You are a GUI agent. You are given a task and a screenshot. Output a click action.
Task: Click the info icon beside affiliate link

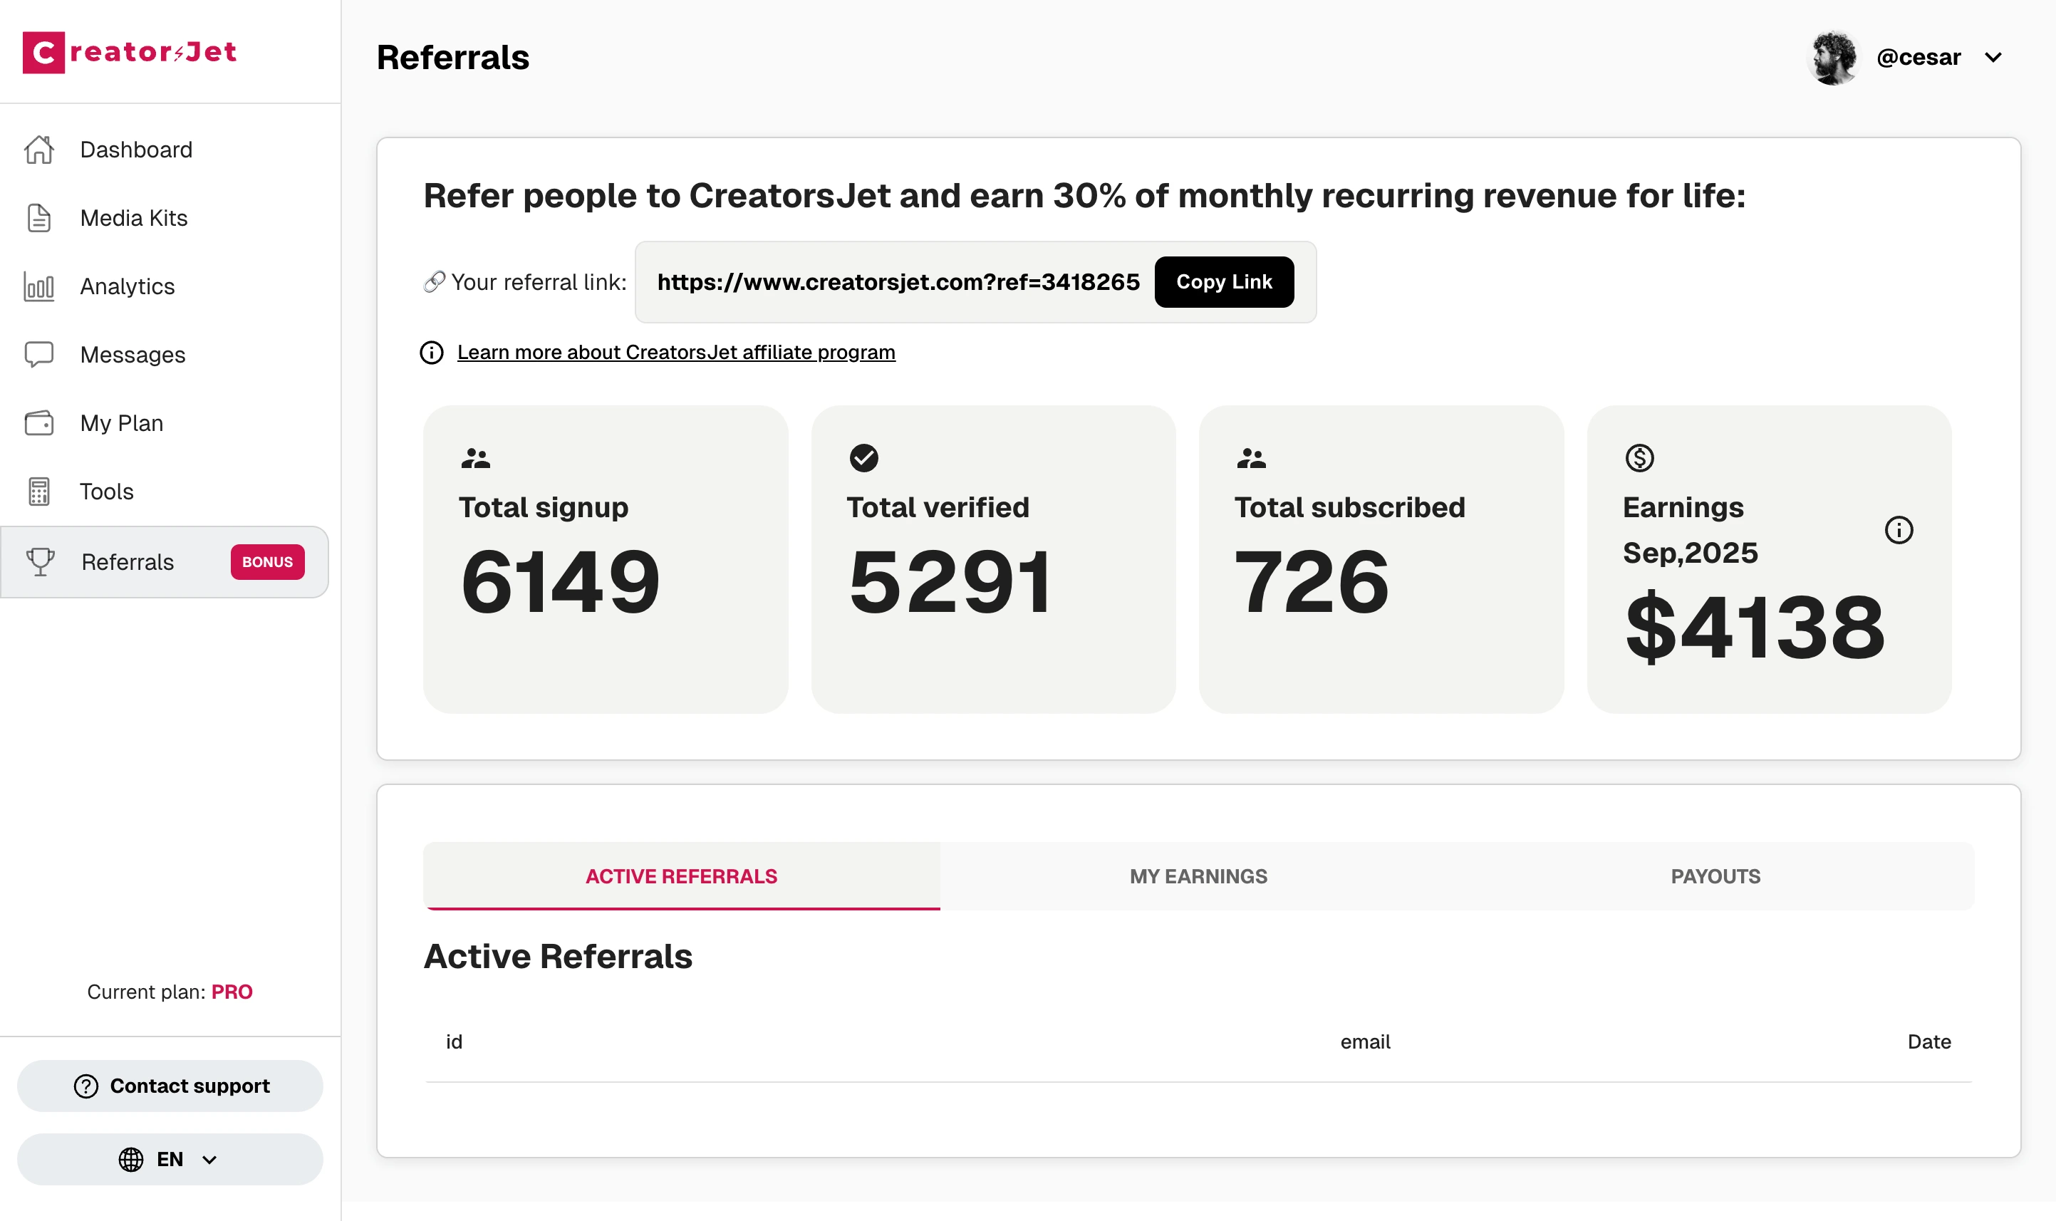pos(431,353)
